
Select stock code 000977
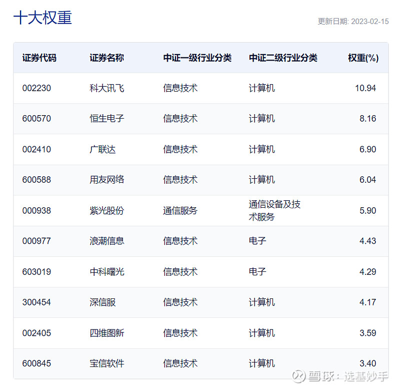tap(36, 241)
